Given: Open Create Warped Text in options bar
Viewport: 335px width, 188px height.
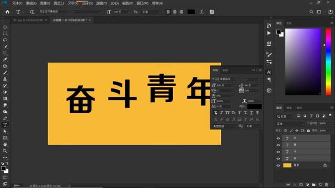Looking at the screenshot, I should click(x=202, y=11).
